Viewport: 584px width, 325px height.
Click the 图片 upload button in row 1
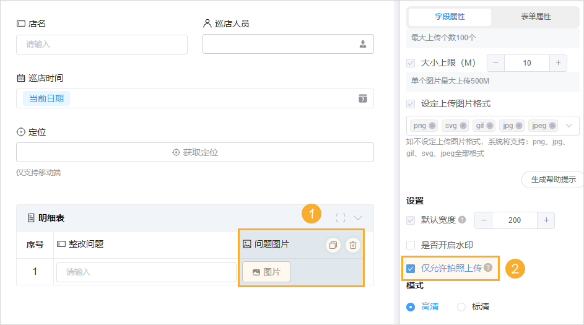coord(266,272)
